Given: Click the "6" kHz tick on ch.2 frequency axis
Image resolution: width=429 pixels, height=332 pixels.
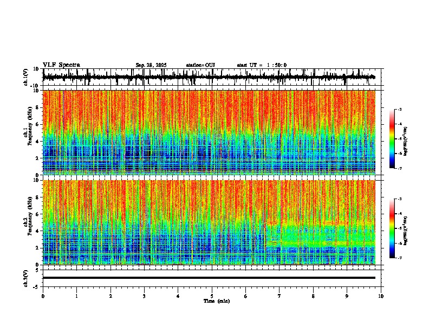Looking at the screenshot, I should [x=37, y=214].
